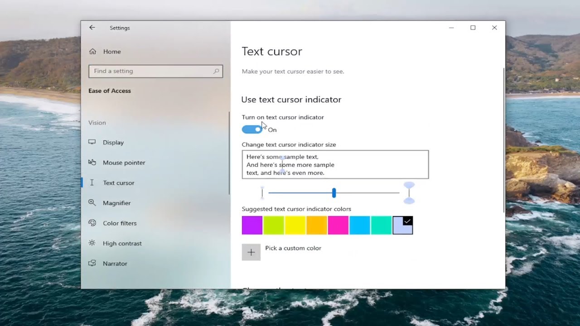Click the small cursor indicator icon left of slider
The image size is (580, 326).
262,192
